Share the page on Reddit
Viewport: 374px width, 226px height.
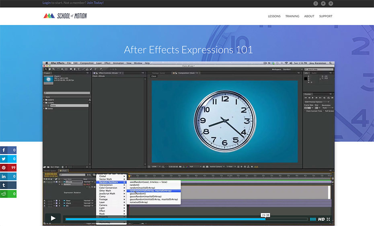pyautogui.click(x=8, y=194)
